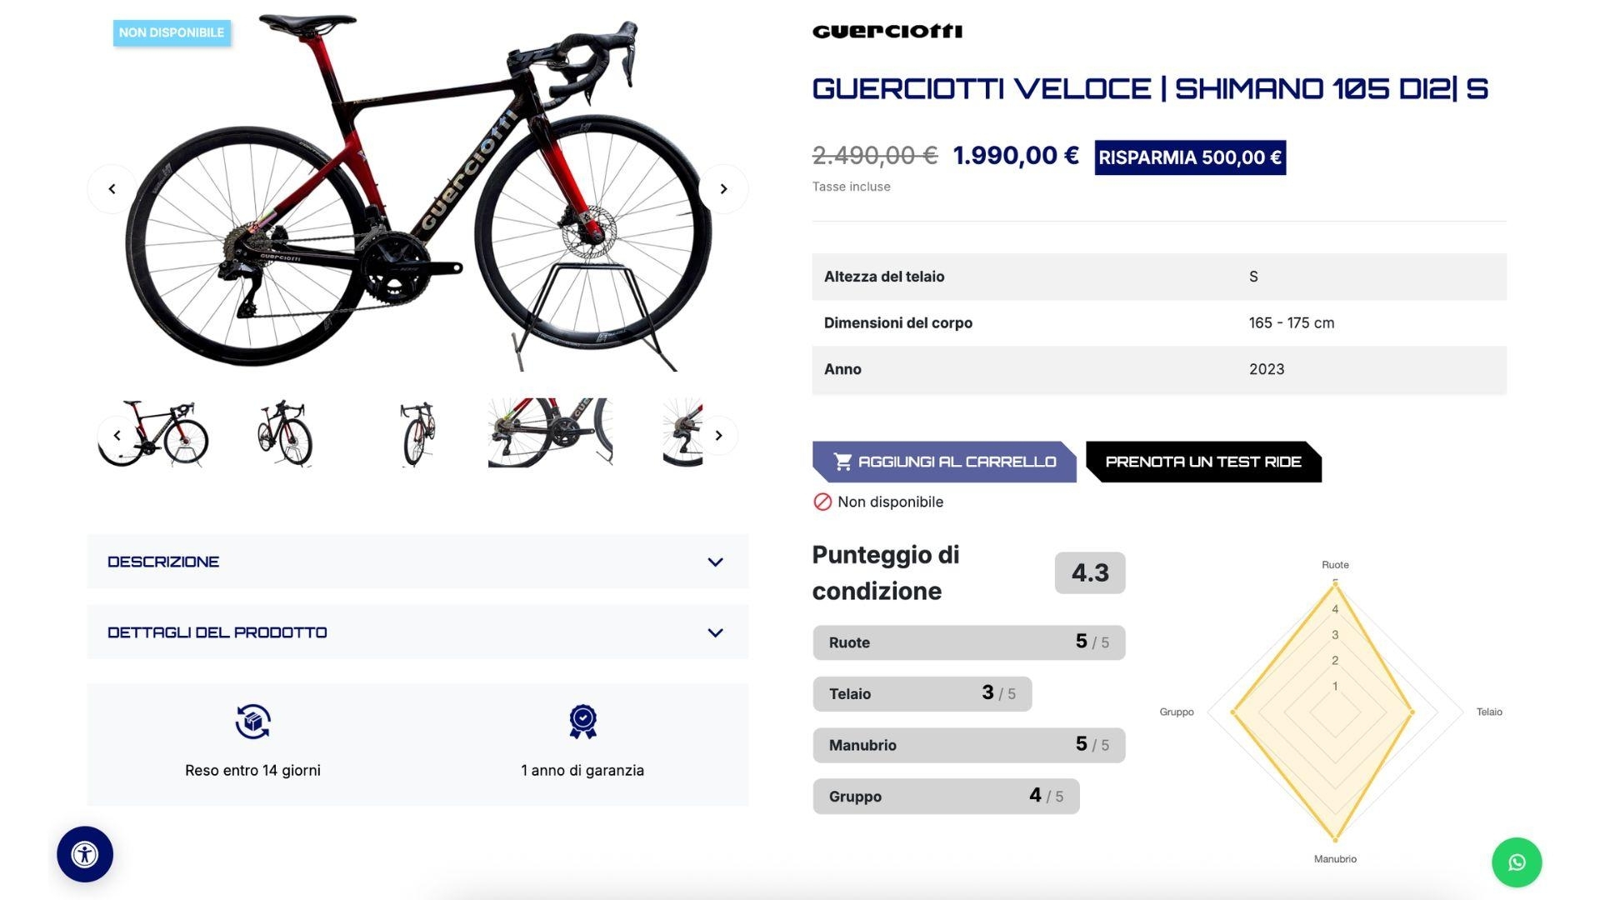Select the rear-view bike thumbnail

tap(417, 433)
